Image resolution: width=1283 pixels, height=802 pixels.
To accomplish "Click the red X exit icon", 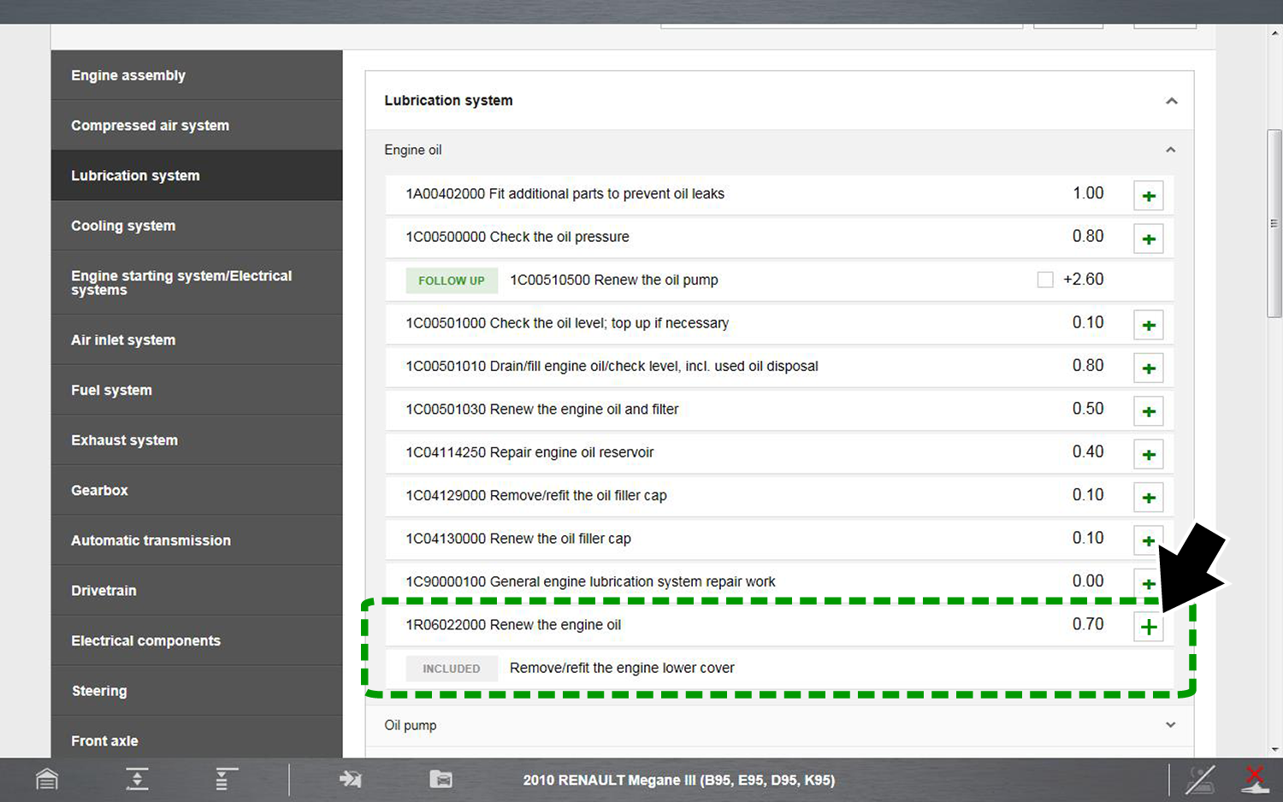I will [x=1255, y=779].
